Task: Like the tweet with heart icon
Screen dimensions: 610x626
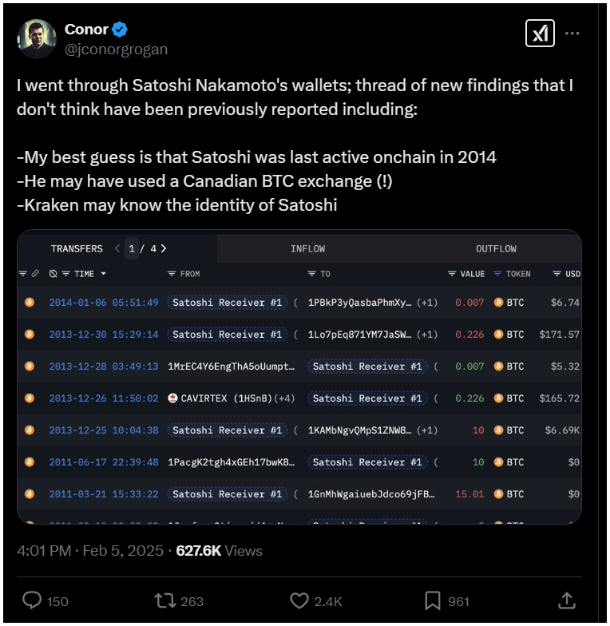Action: (x=299, y=600)
